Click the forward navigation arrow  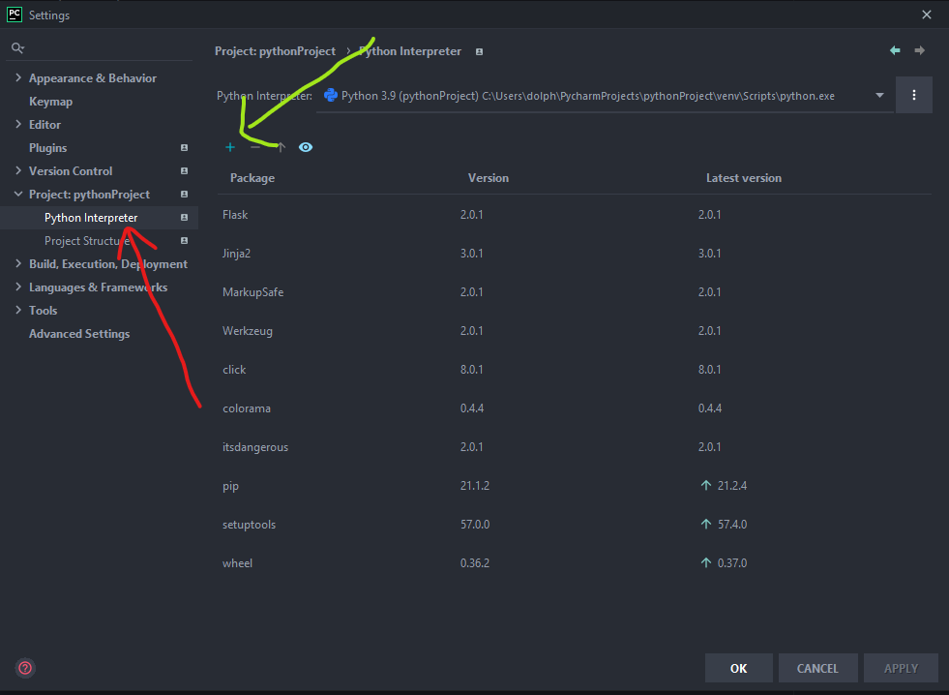pos(919,50)
